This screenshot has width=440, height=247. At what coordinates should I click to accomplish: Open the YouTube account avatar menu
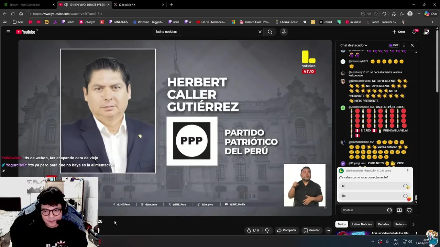point(426,32)
